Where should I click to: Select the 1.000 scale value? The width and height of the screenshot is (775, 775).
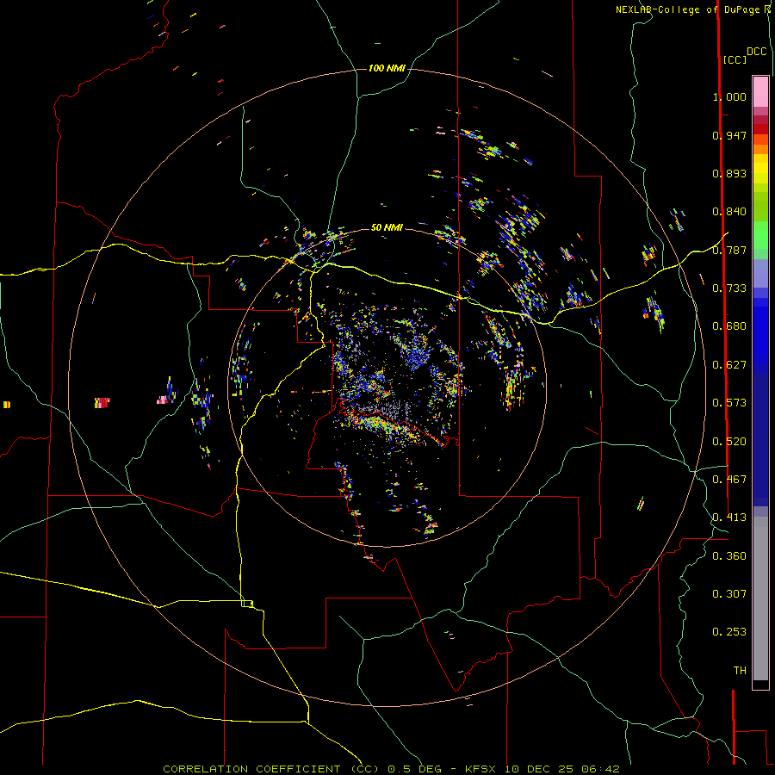point(729,96)
